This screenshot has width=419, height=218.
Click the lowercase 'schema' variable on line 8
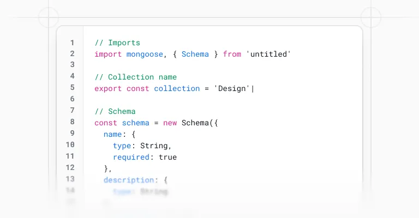135,123
